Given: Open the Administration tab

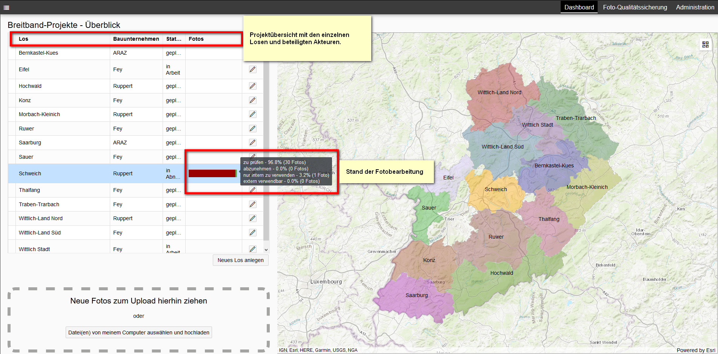Looking at the screenshot, I should [695, 7].
